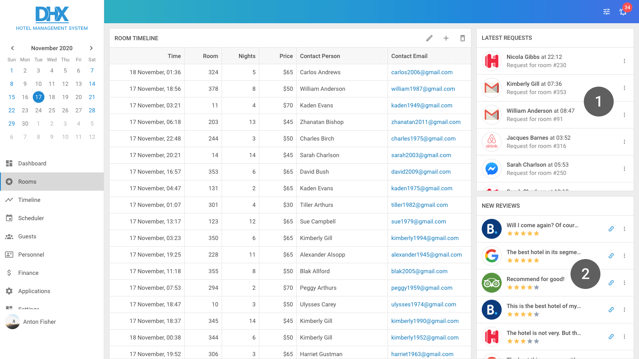Click the Messenger icon on Sarah Charlson's request
The height and width of the screenshot is (359, 639).
point(491,168)
